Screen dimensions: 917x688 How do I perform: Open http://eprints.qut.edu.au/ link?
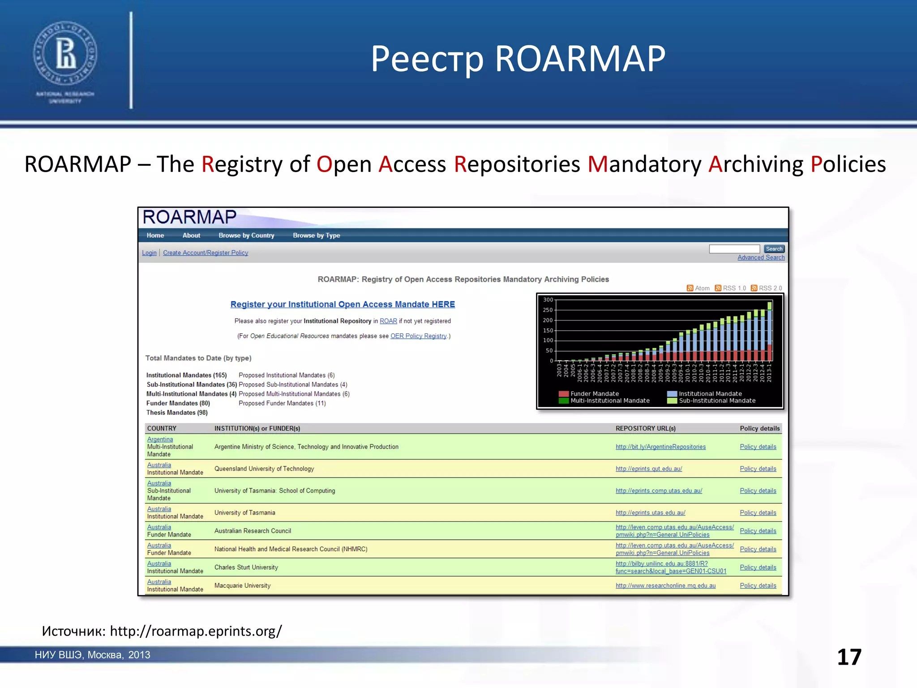pos(649,469)
